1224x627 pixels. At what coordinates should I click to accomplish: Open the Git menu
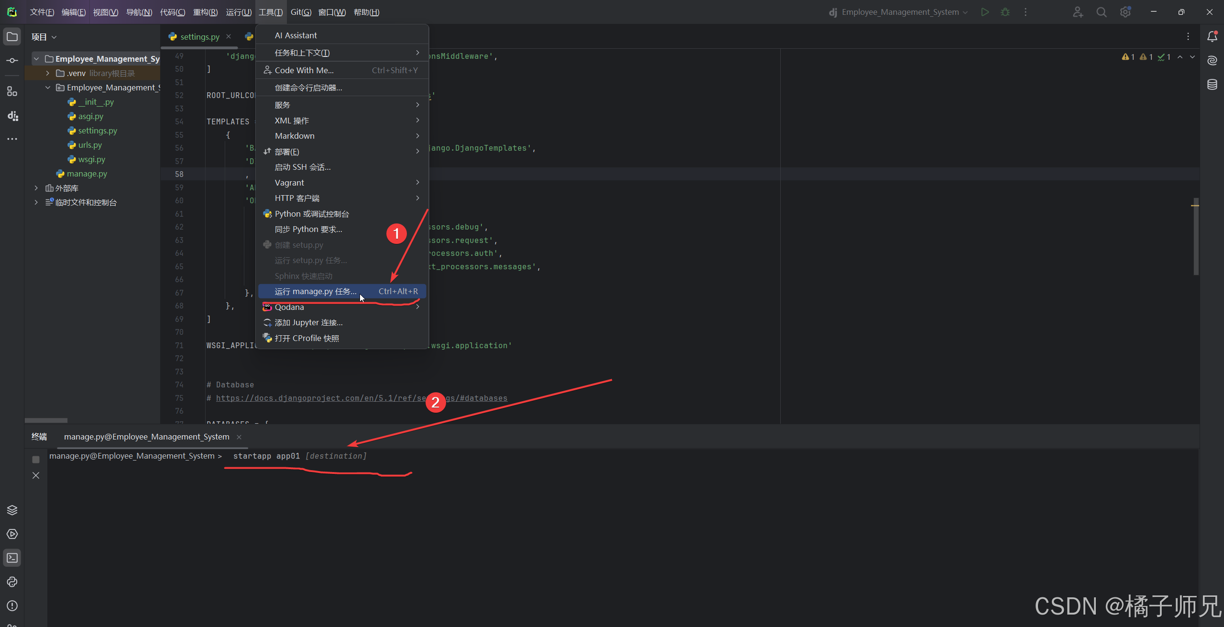click(x=301, y=12)
